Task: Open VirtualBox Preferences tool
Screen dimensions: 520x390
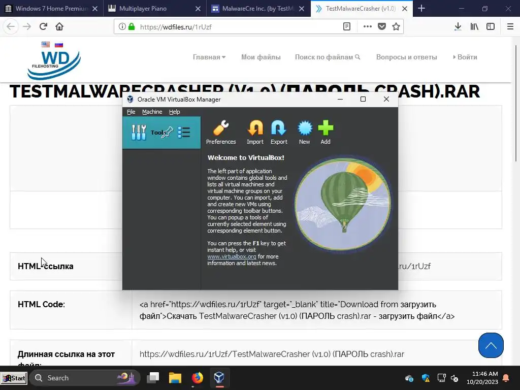Action: point(221,133)
